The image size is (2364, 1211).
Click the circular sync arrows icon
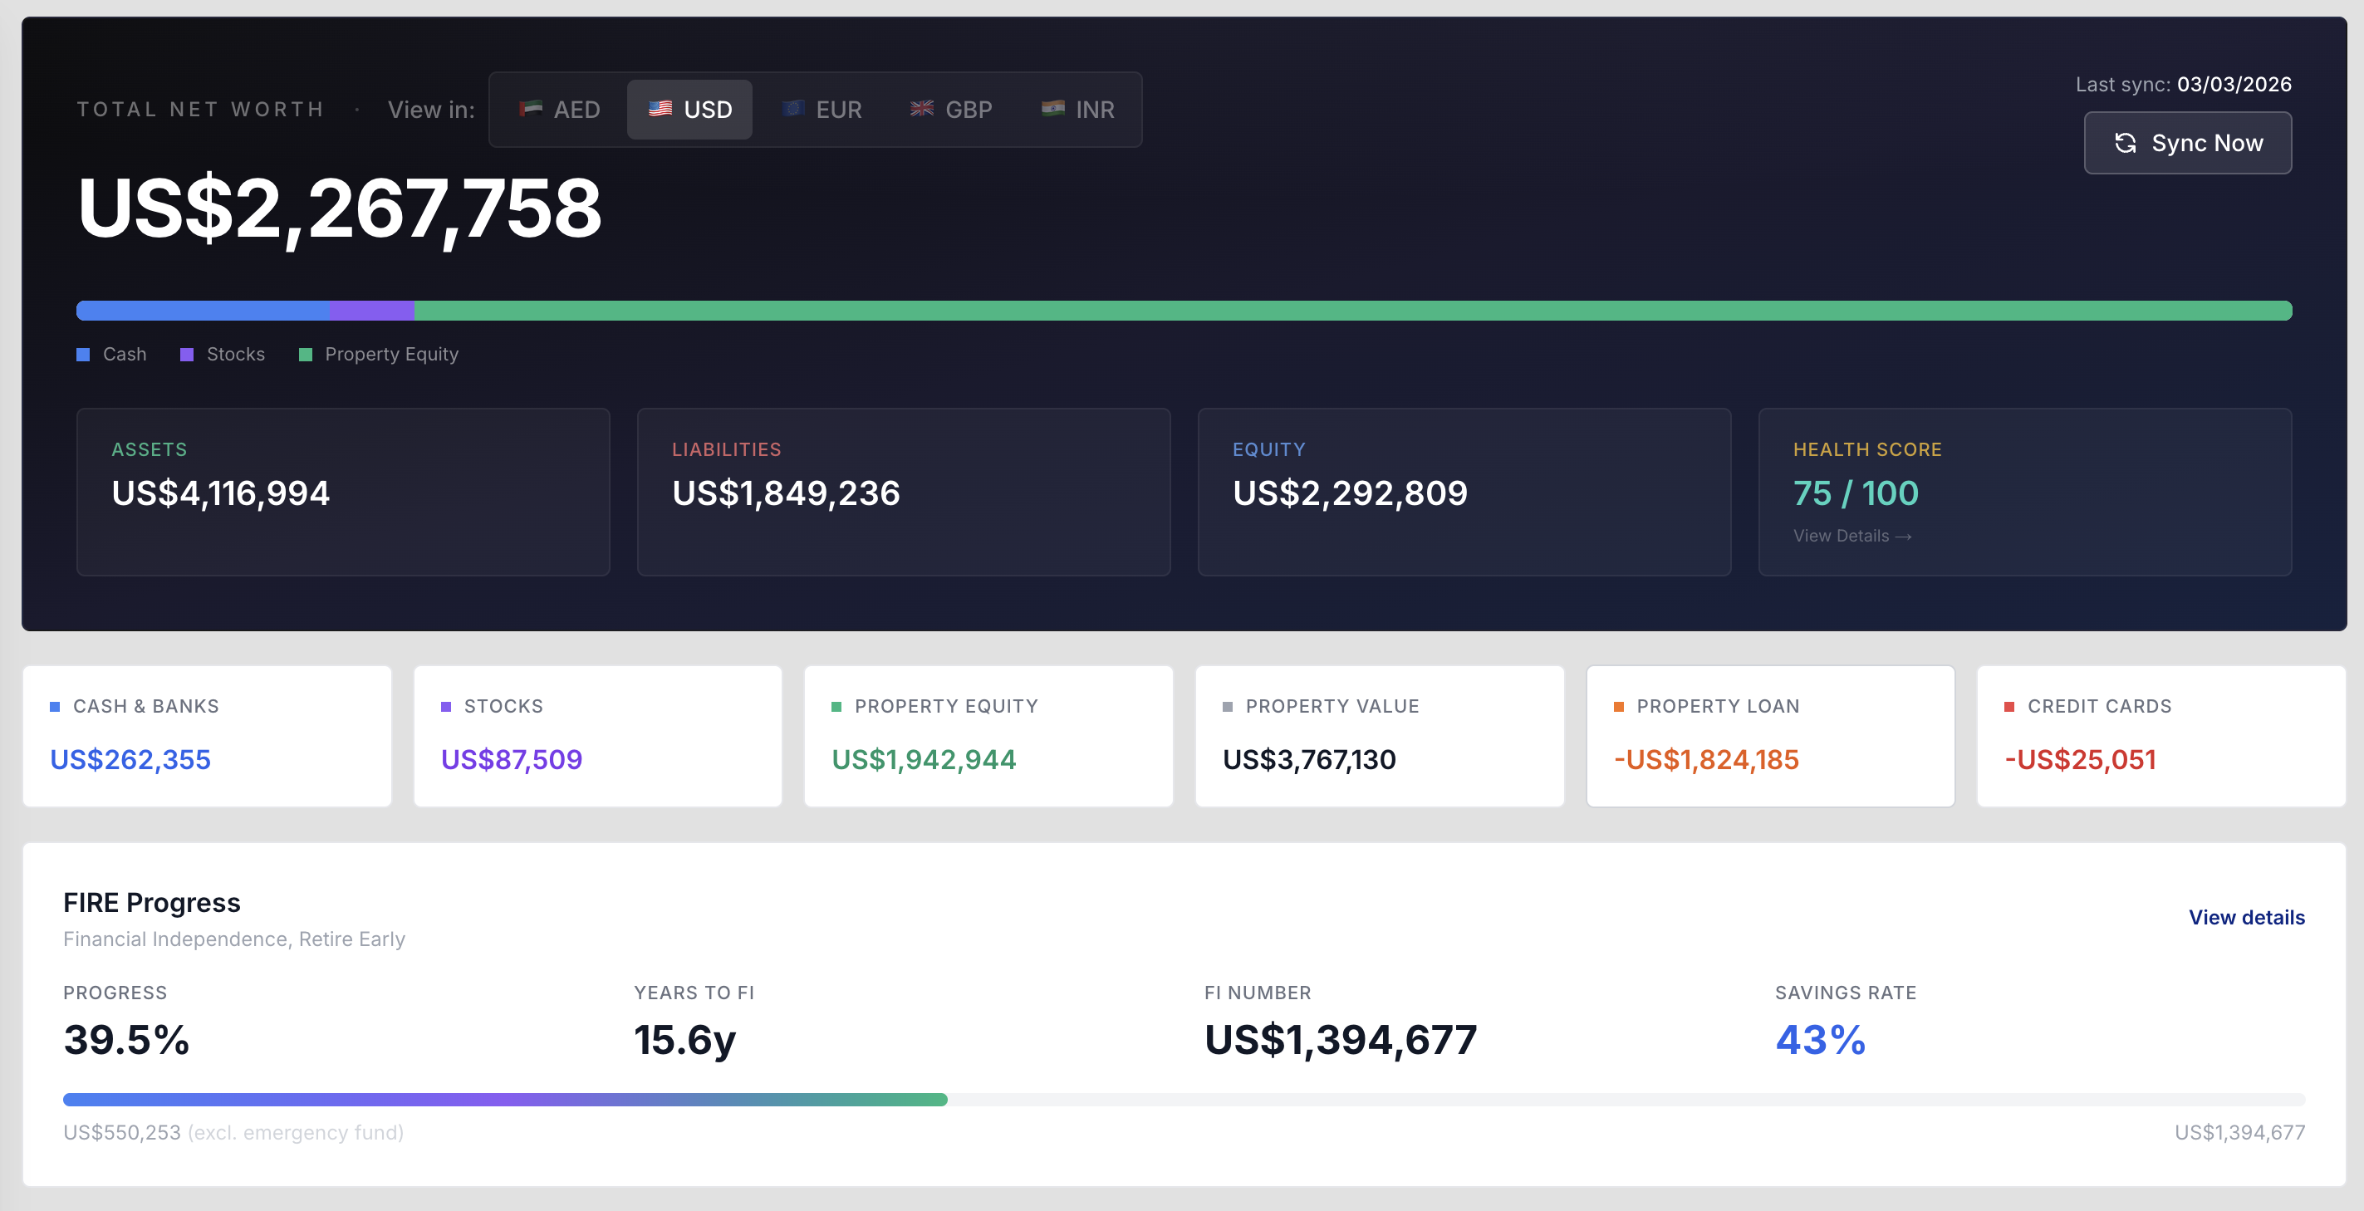coord(2127,143)
